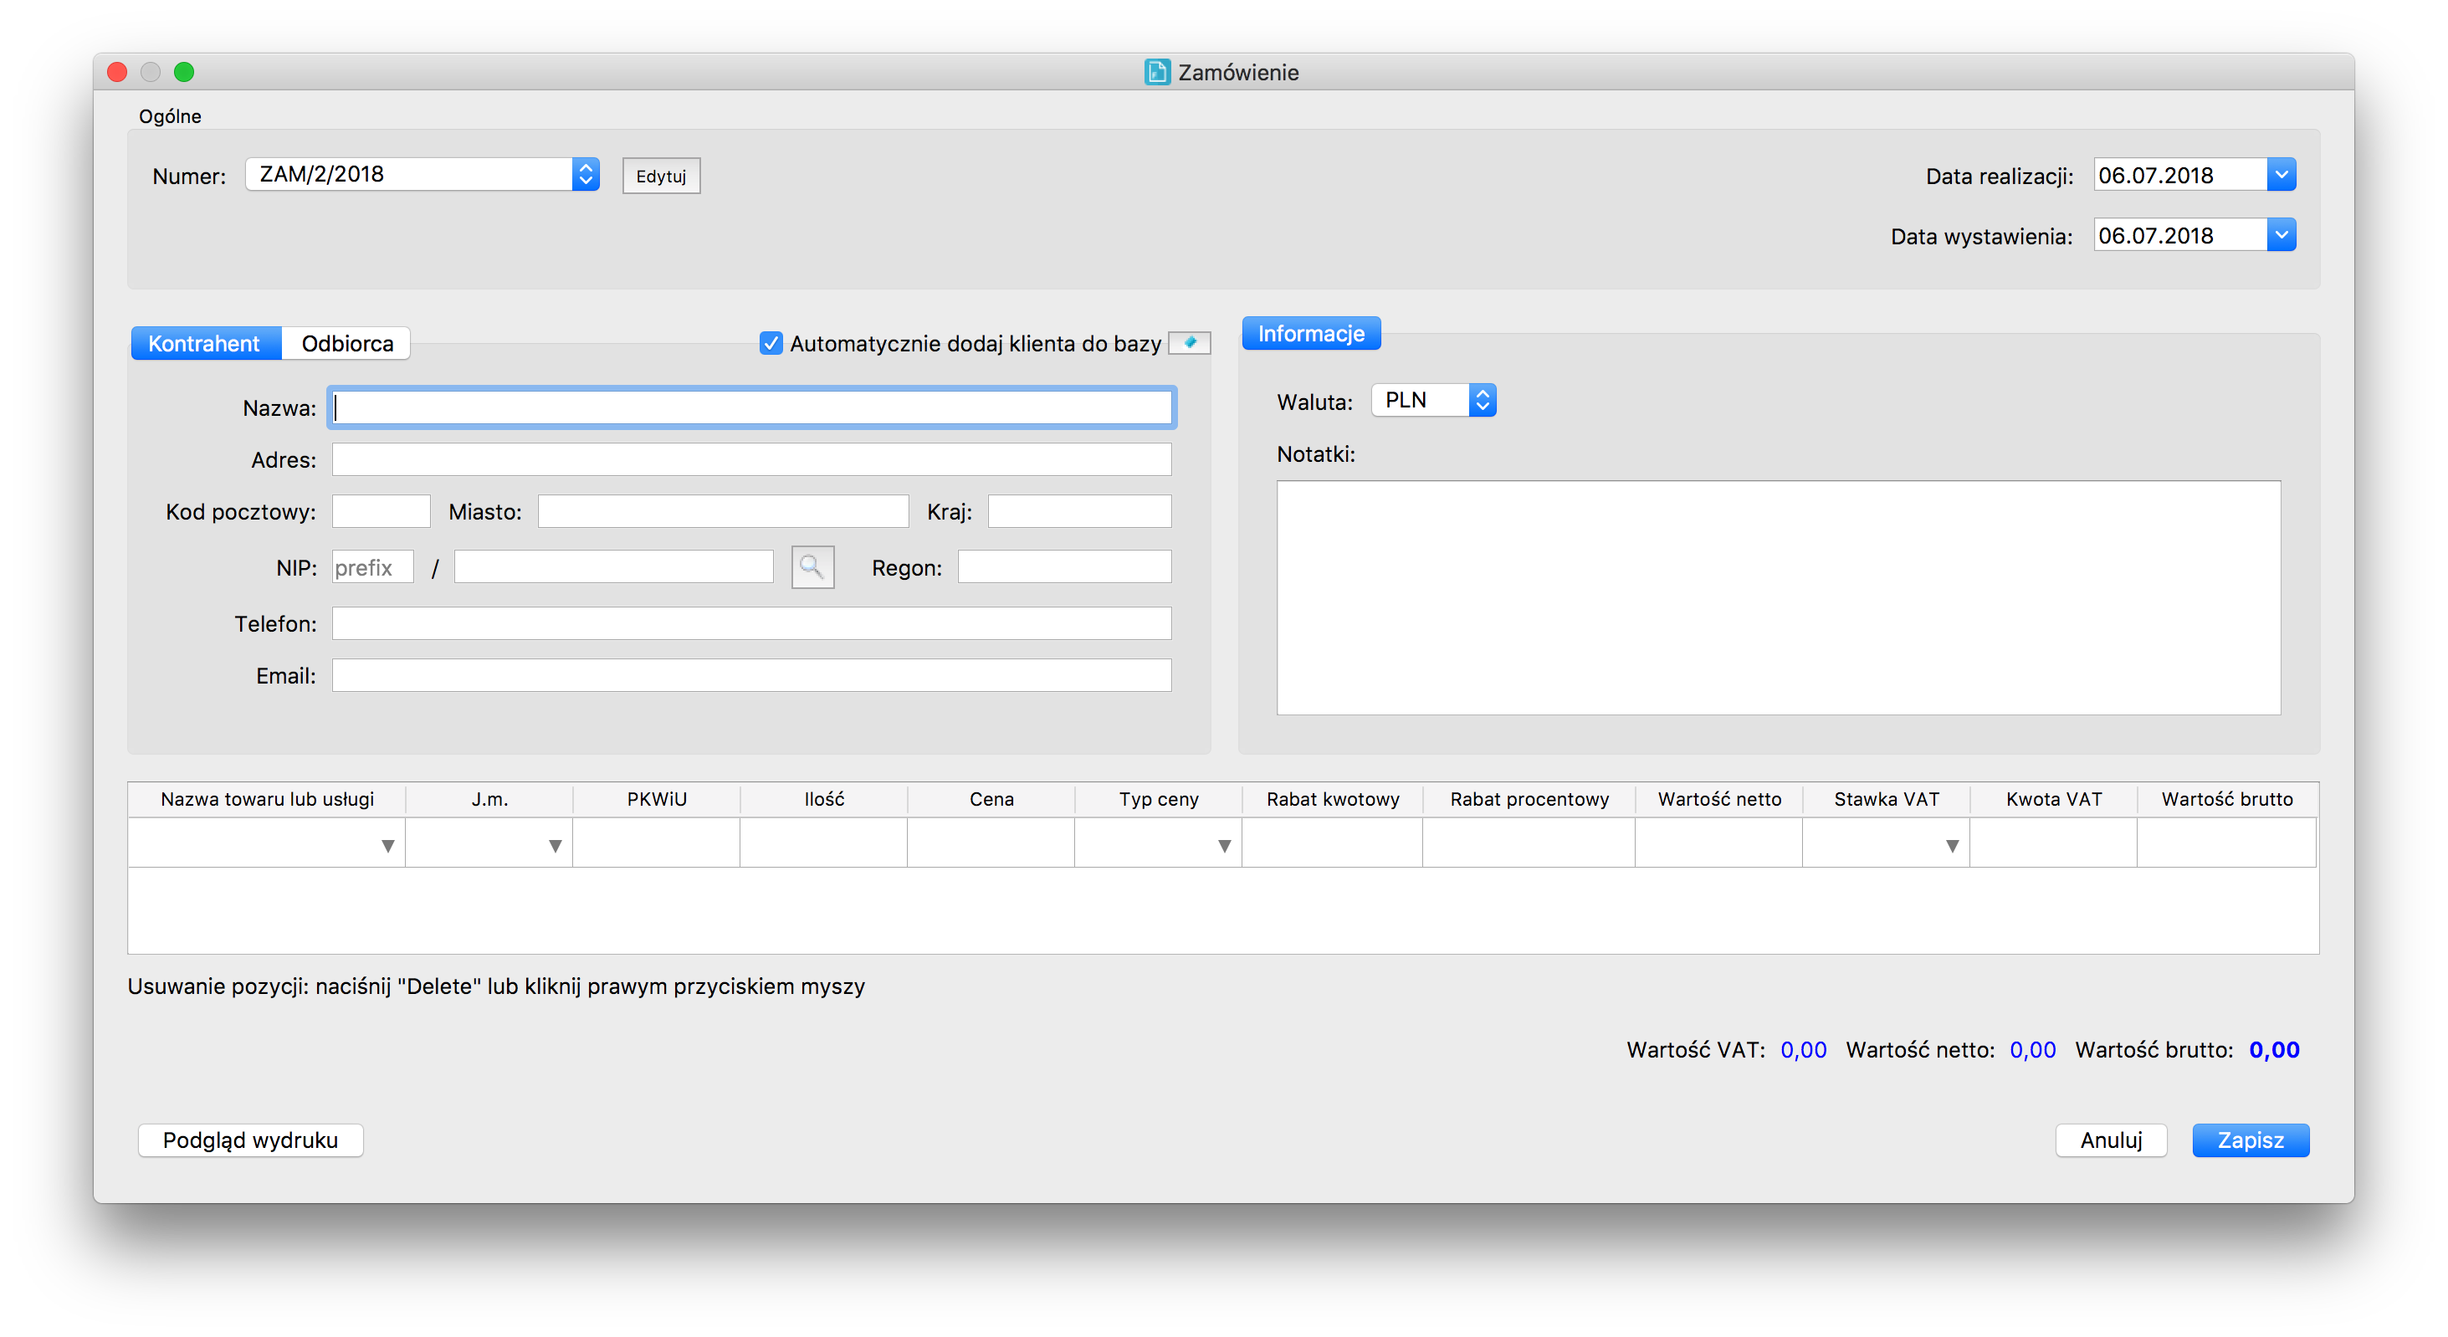2448x1337 pixels.
Task: Expand the Nazwa towaru lub usługi cell dropdown
Action: coord(387,846)
